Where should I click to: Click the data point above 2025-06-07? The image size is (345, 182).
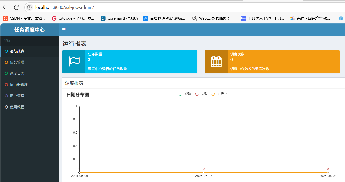[x=204, y=173]
